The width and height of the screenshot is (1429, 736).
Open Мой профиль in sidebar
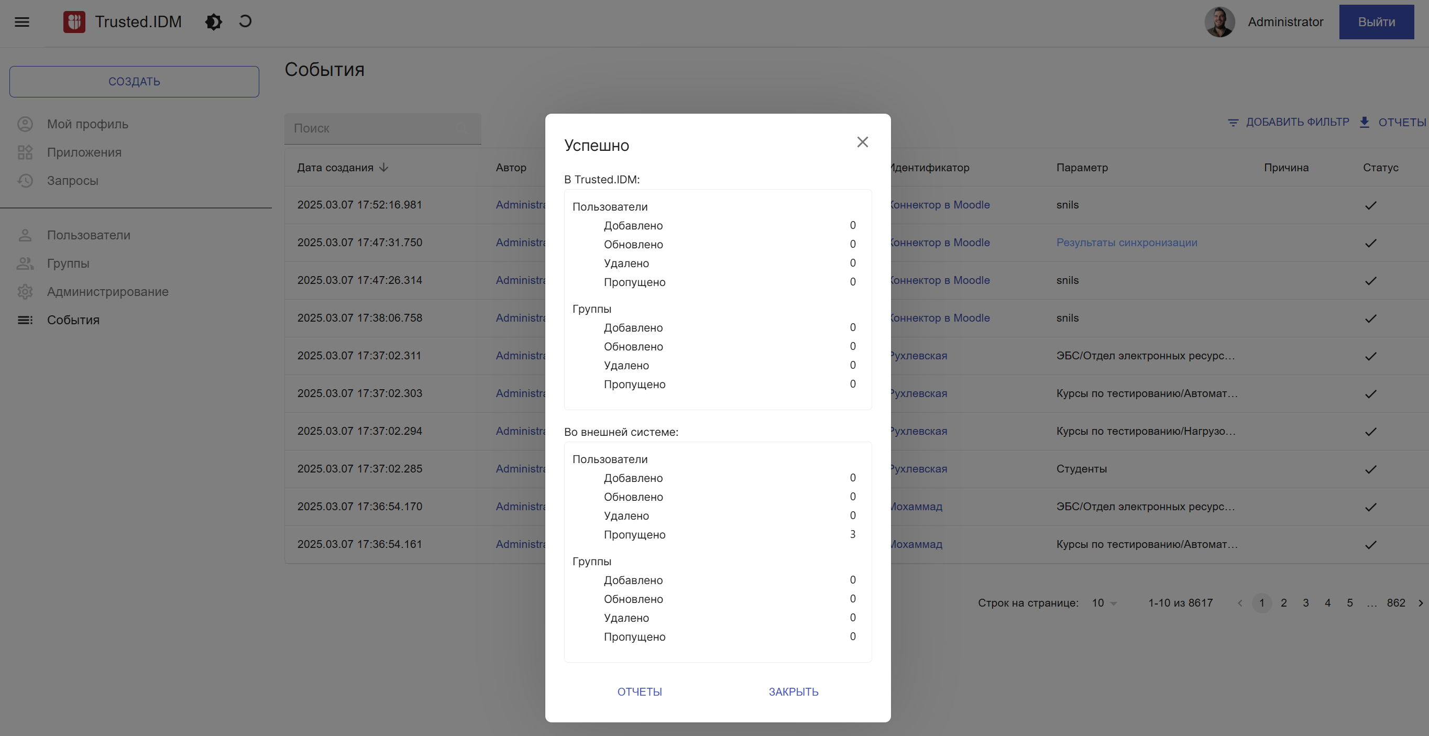(x=87, y=124)
